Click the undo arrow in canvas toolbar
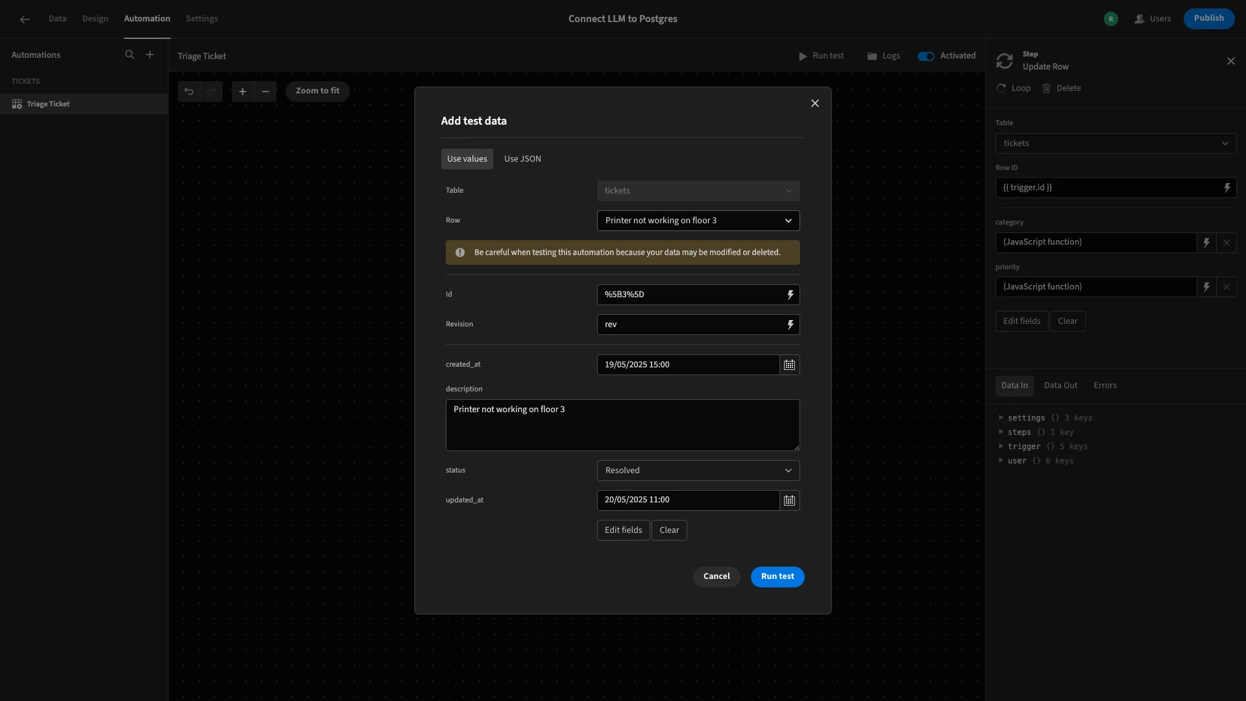The image size is (1246, 701). pos(189,92)
